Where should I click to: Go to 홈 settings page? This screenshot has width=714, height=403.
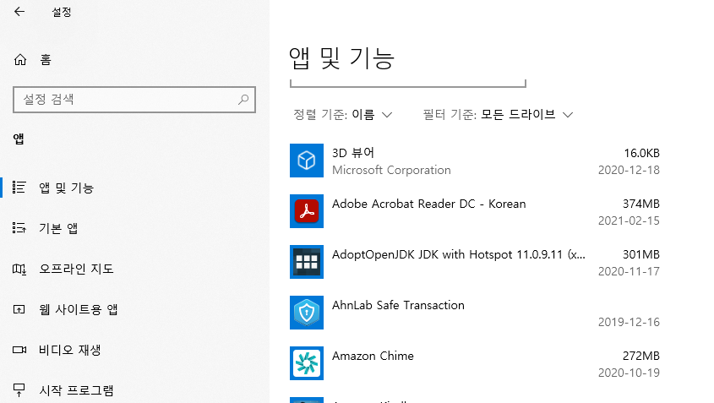point(46,60)
